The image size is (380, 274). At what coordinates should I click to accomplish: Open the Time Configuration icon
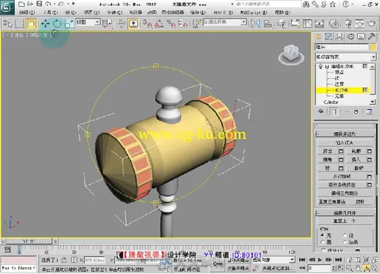pyautogui.click(x=341, y=268)
